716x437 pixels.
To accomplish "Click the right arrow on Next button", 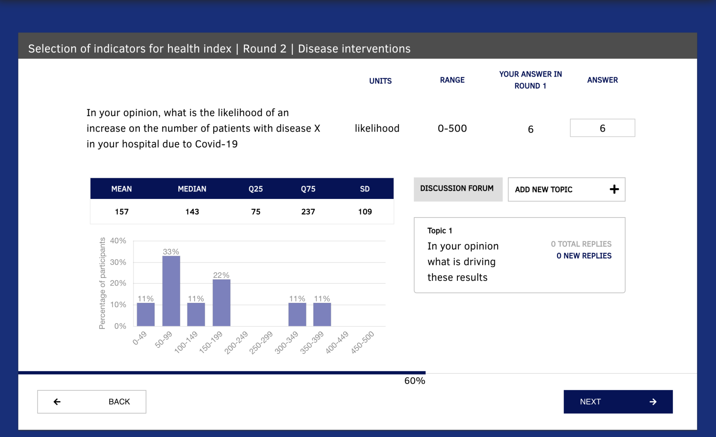I will coord(653,402).
